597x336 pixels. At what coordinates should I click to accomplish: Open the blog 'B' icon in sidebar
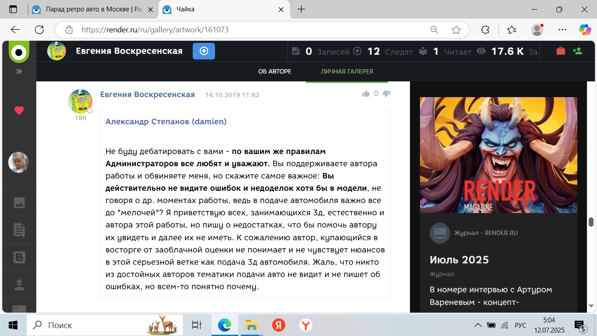tap(19, 257)
